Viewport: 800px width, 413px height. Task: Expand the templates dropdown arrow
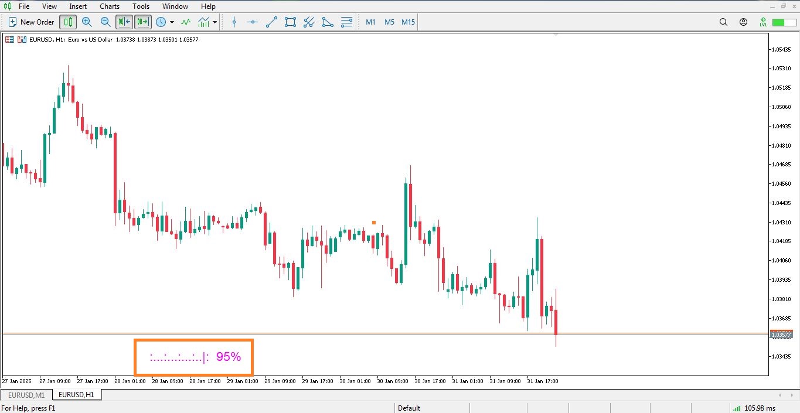click(x=215, y=22)
